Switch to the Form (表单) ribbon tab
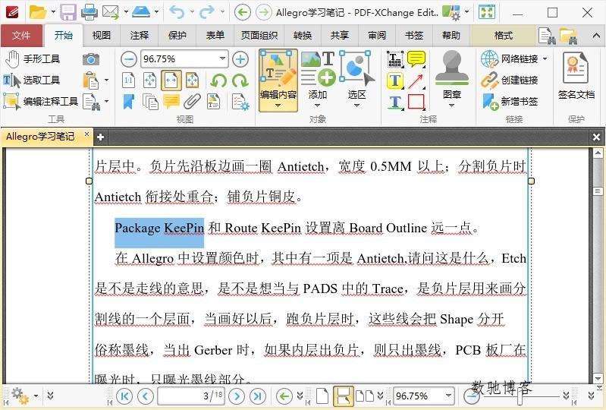The image size is (606, 410). click(215, 36)
